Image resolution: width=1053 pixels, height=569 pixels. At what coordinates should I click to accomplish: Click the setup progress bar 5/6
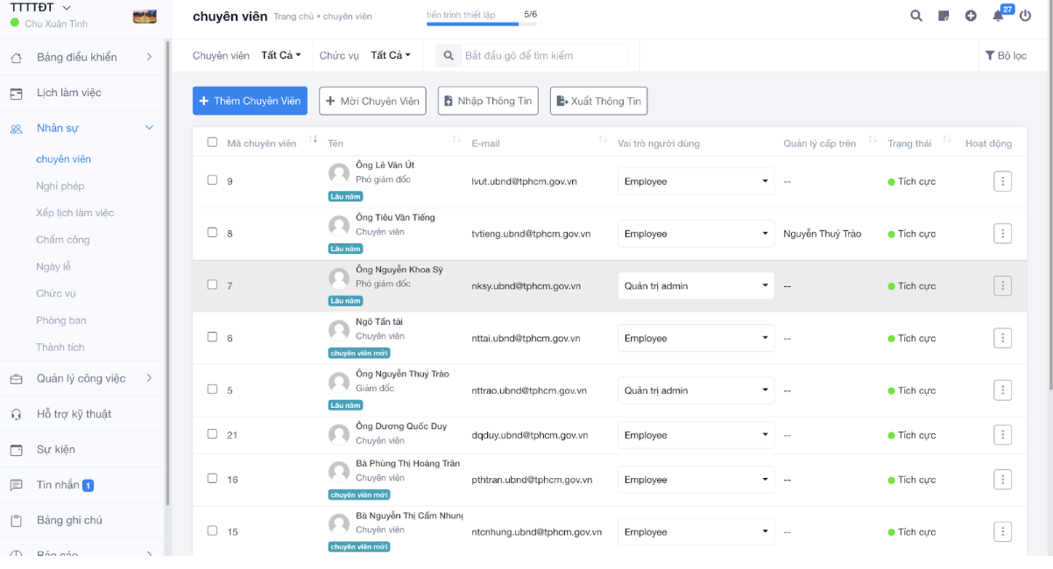click(x=481, y=24)
